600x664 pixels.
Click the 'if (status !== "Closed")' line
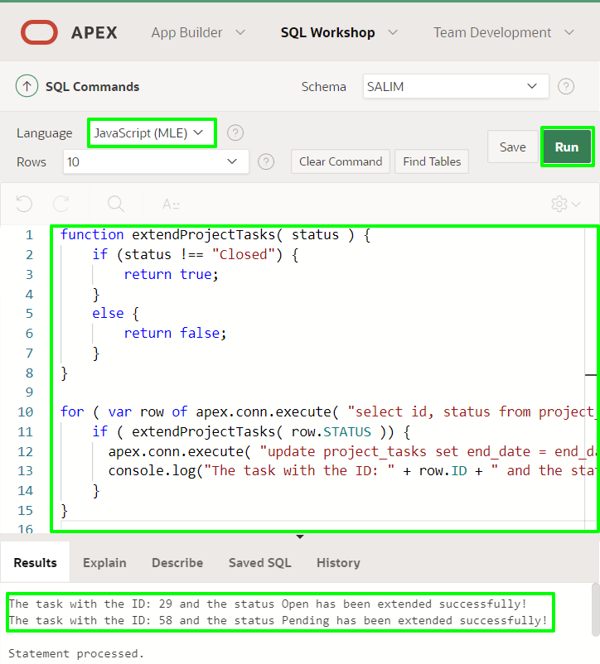pos(196,254)
